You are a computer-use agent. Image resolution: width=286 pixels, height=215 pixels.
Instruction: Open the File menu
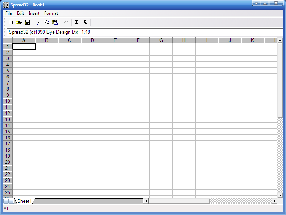9,13
